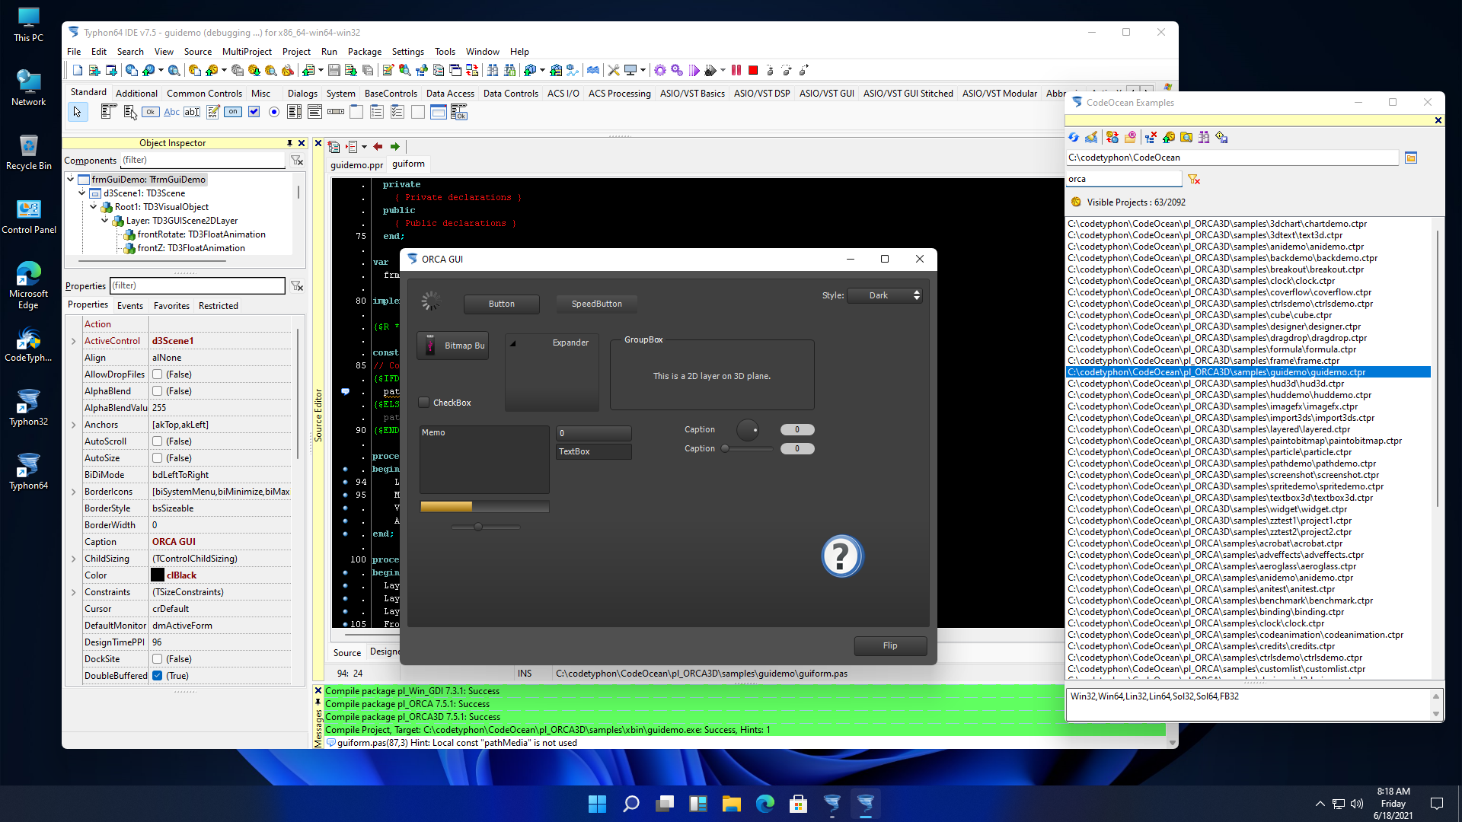Click the yellow progress bar in ORCA GUI
1462x822 pixels.
pos(484,507)
